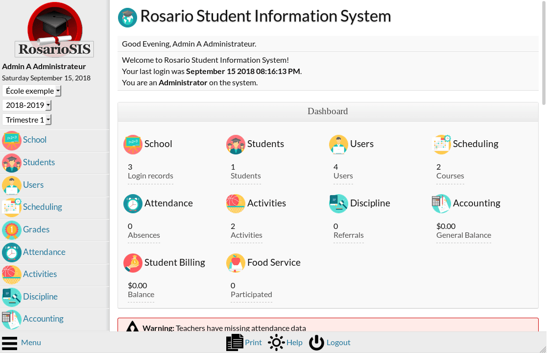This screenshot has height=353, width=547.
Task: Open the Scheduling menu in sidebar
Action: tap(42, 207)
